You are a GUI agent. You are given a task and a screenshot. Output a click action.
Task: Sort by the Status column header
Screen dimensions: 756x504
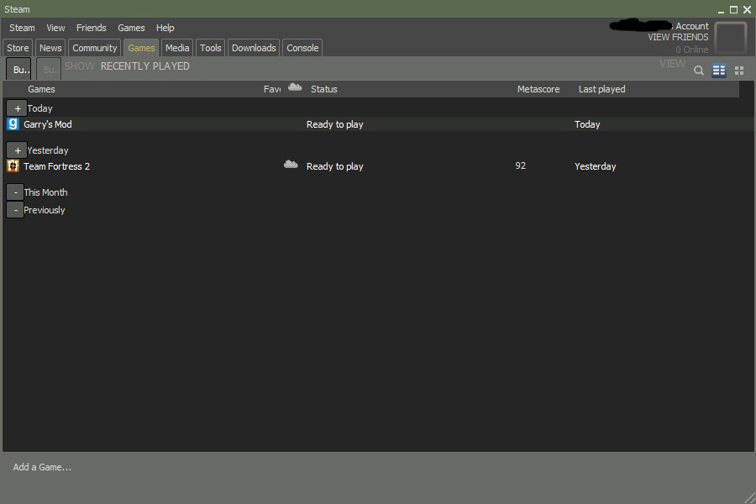tap(324, 89)
